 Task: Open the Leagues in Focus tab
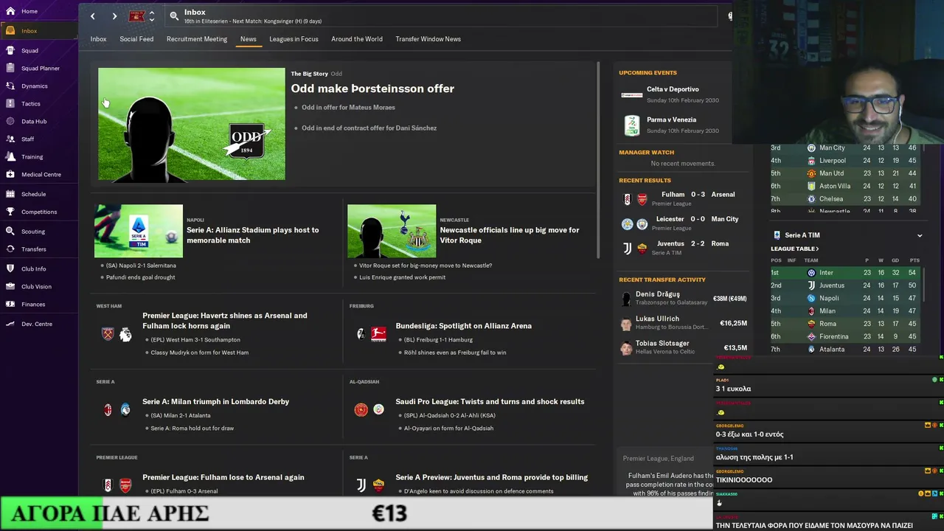(294, 39)
